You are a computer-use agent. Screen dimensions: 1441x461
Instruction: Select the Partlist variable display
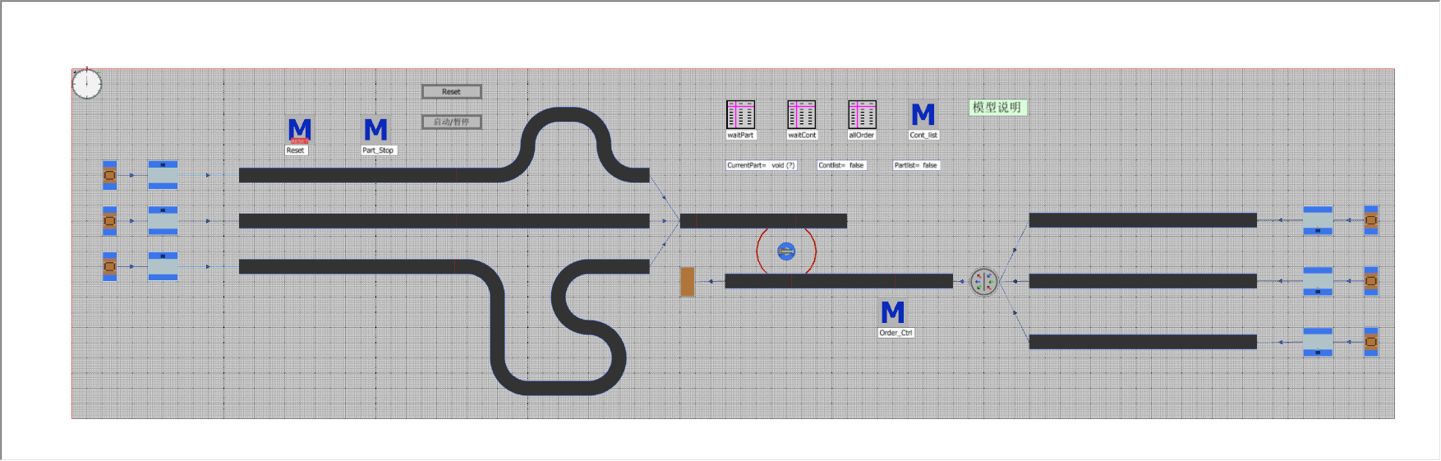point(916,165)
